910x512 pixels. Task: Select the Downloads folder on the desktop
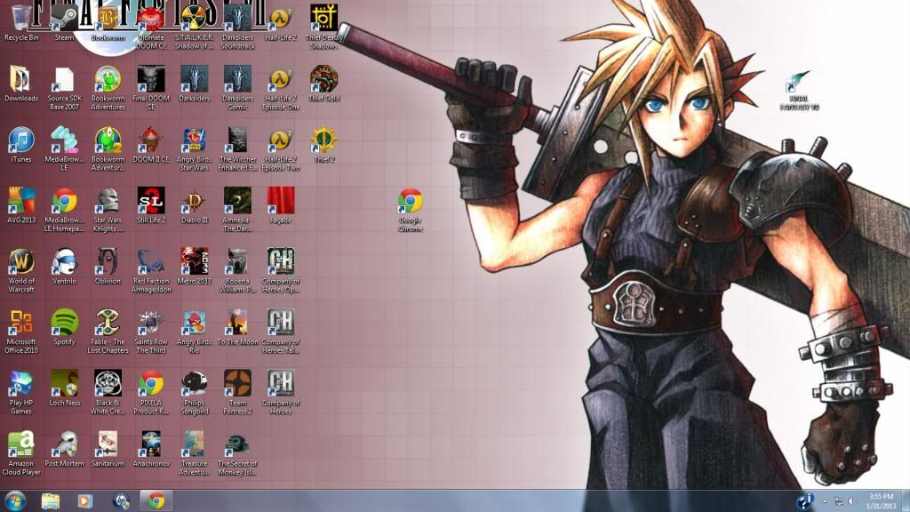tap(21, 79)
